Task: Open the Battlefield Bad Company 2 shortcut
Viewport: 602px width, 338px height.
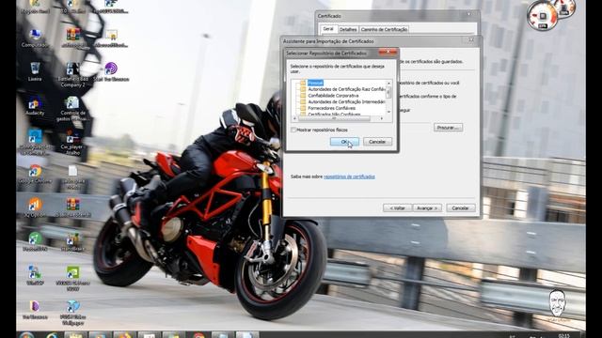Action: 72,74
